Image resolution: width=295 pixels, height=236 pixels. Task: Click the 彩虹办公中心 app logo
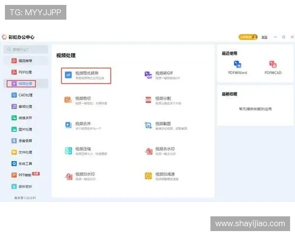(4, 37)
